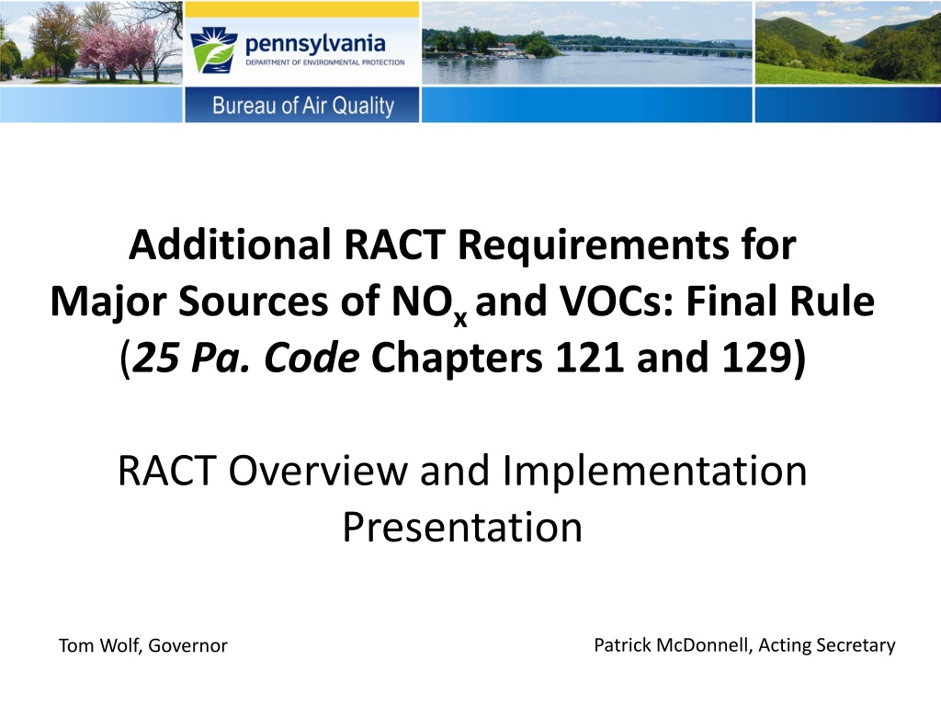
Task: Click the 'Presentation' subtitle word
Action: coord(462,527)
